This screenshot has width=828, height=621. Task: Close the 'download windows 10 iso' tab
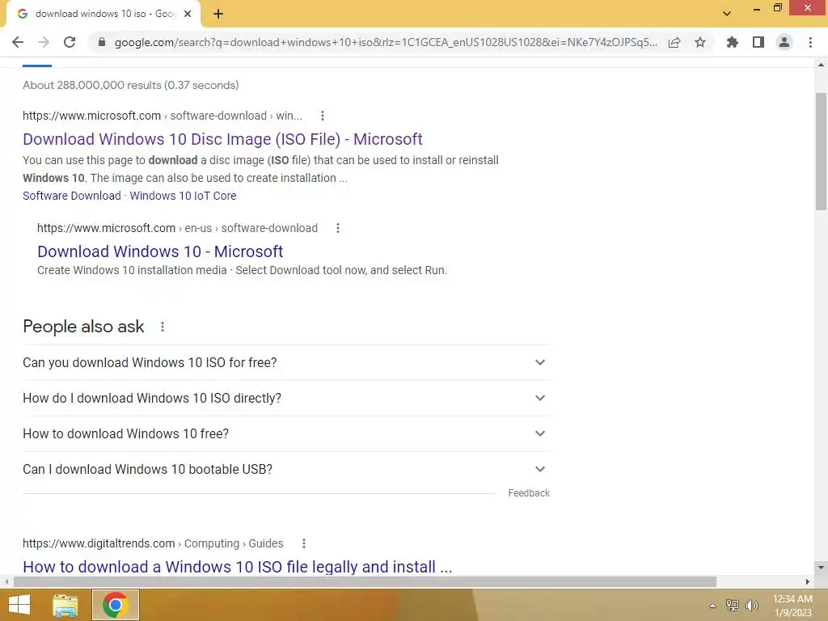pyautogui.click(x=188, y=15)
